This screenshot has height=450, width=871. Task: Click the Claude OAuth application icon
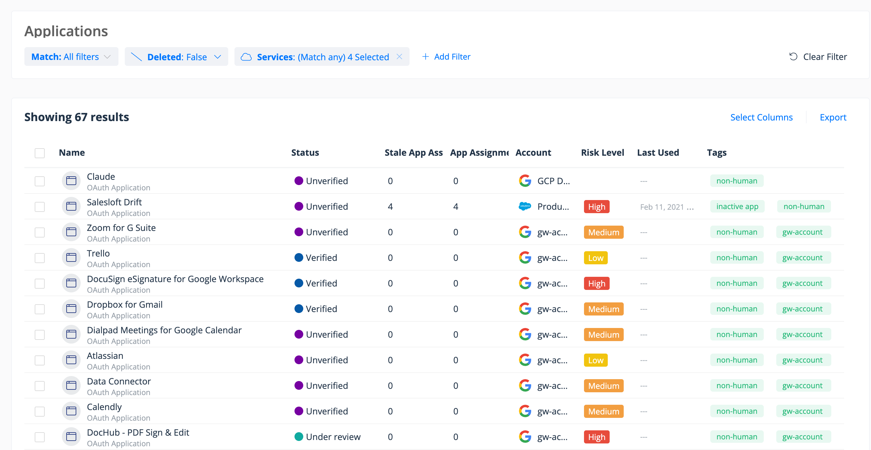click(x=71, y=181)
